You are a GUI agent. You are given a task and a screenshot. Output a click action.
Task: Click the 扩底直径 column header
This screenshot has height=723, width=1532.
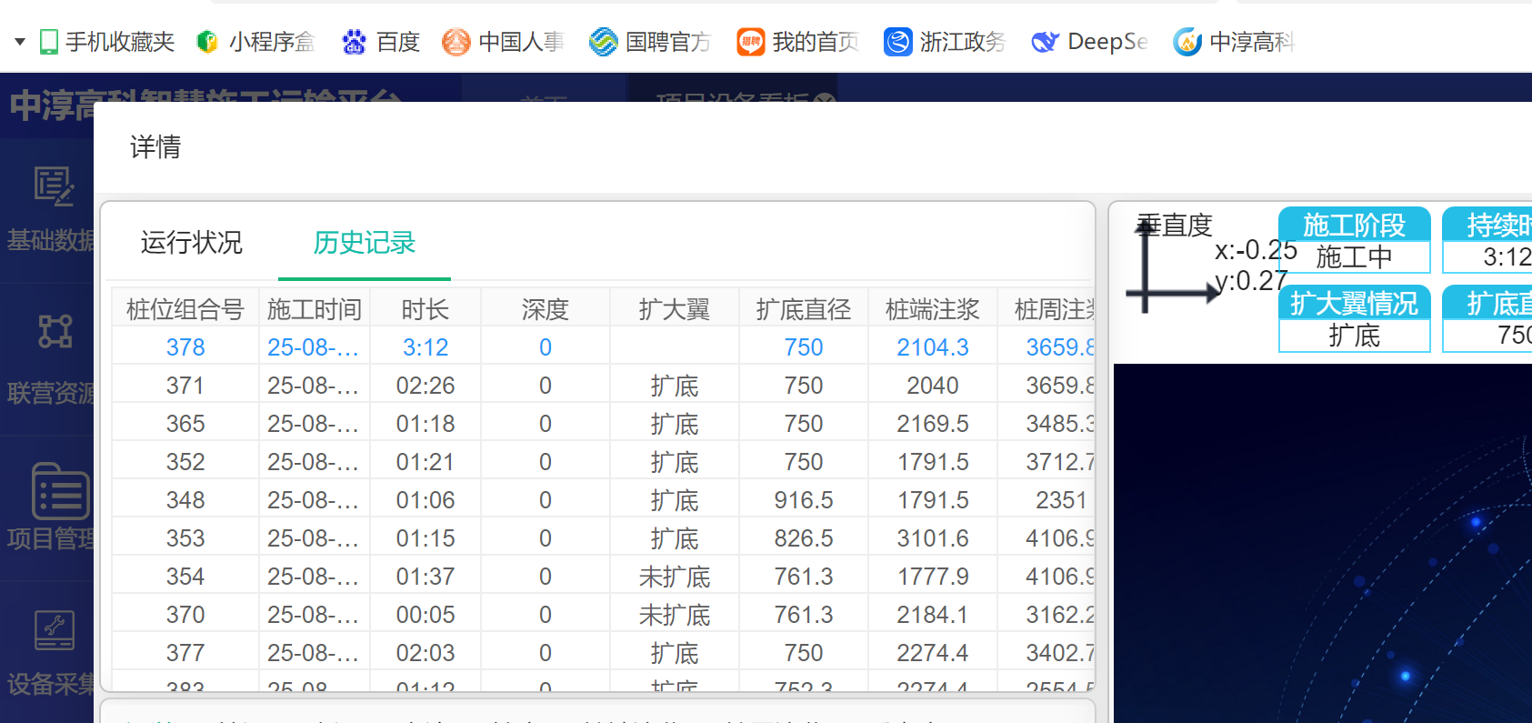click(x=803, y=309)
